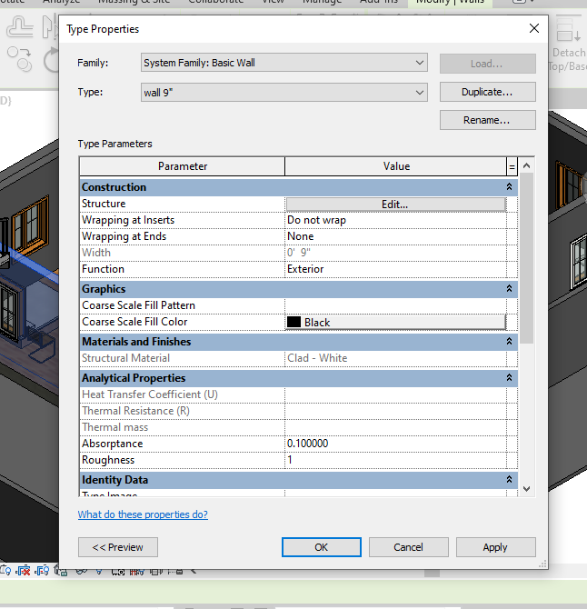
Task: Open the Family dropdown
Action: pyautogui.click(x=284, y=63)
